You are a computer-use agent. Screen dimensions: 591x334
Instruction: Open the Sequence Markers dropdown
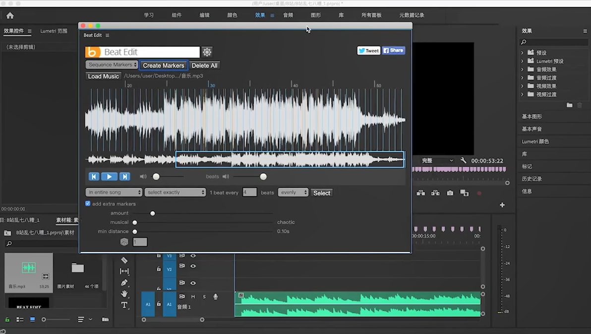112,65
